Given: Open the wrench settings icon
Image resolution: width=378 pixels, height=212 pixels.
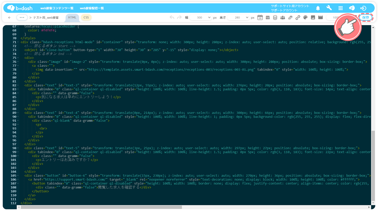Looking at the screenshot, I should click(329, 8).
